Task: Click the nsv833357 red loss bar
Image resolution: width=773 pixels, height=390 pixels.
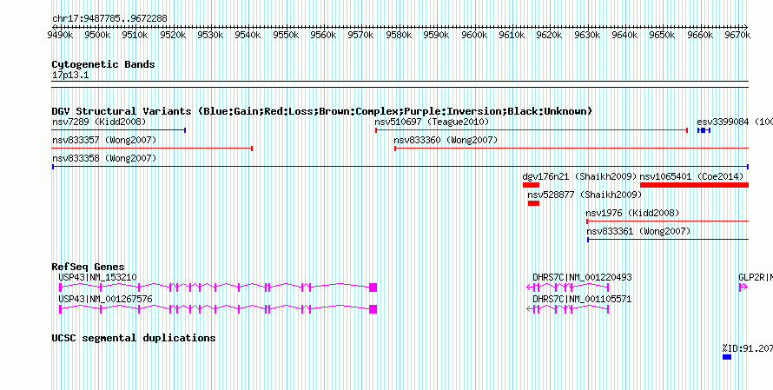Action: (x=152, y=148)
